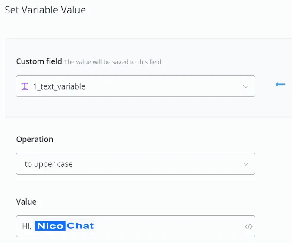Image resolution: width=292 pixels, height=243 pixels.
Task: Click the 'Custom field' label
Action: 39,61
